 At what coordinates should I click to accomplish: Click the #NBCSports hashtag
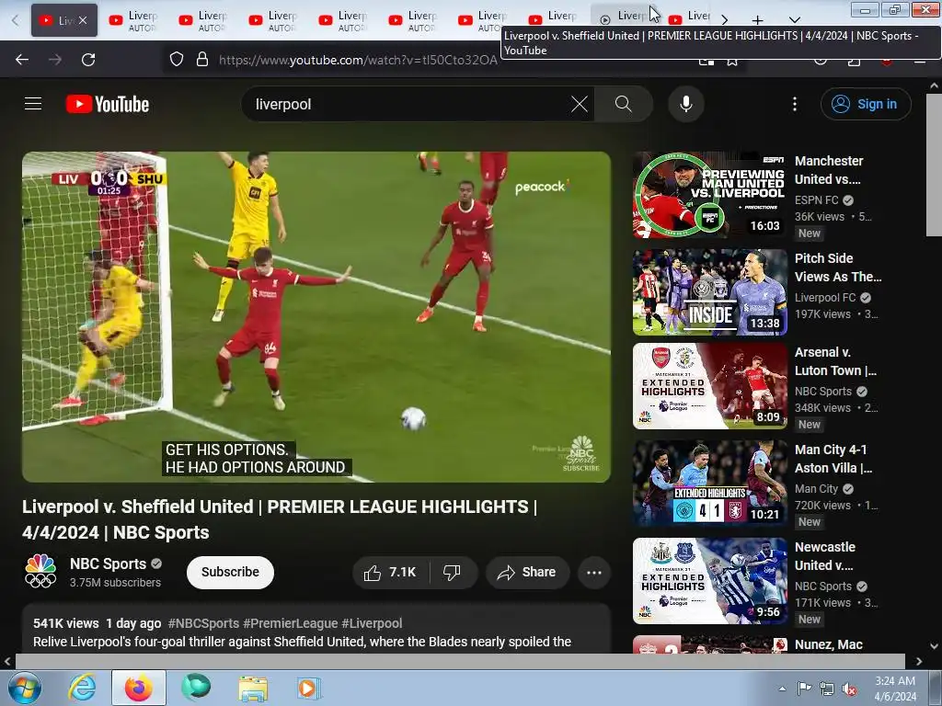203,623
